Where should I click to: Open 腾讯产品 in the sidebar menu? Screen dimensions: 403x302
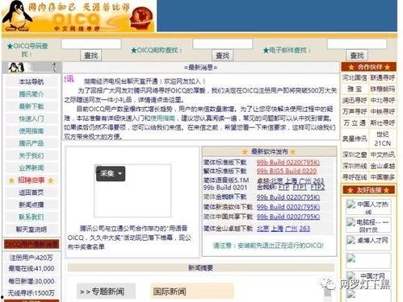[x=31, y=143]
